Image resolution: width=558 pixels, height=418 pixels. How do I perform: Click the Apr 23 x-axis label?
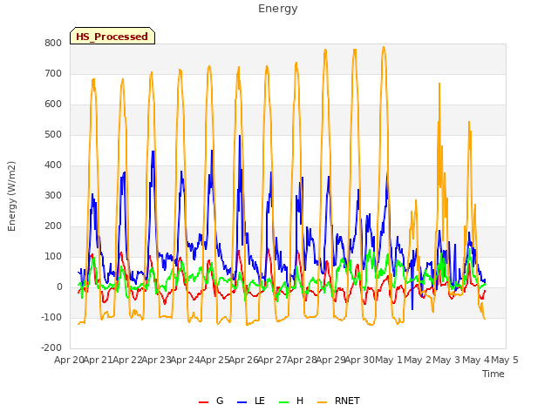156,360
